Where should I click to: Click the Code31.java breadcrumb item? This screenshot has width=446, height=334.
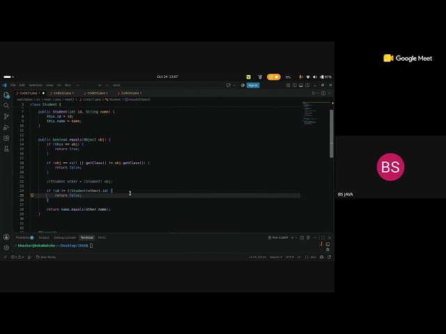(x=90, y=100)
